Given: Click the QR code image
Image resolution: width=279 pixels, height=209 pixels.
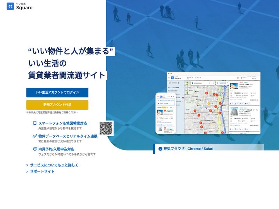Looking at the screenshot, I should pos(106,128).
